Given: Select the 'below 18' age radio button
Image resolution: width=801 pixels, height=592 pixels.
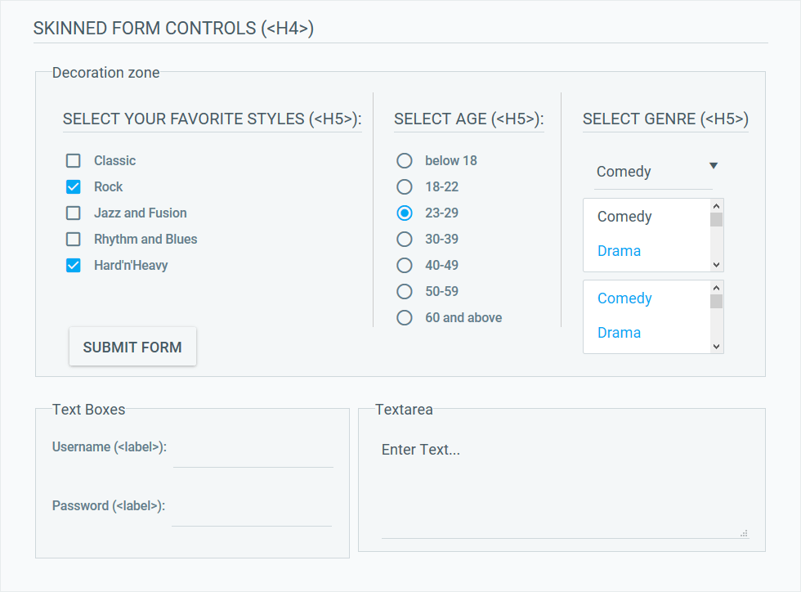Looking at the screenshot, I should [404, 160].
